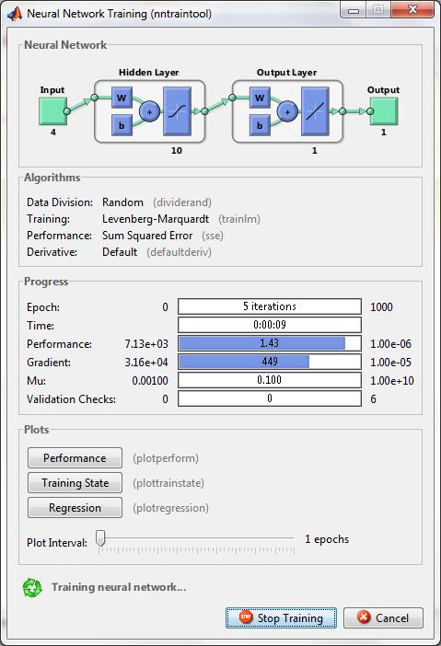The height and width of the screenshot is (646, 441).
Task: Click the Epoch progress bar showing 5 iterations
Action: coord(270,306)
